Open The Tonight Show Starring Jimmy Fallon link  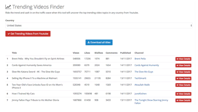pos(151,102)
